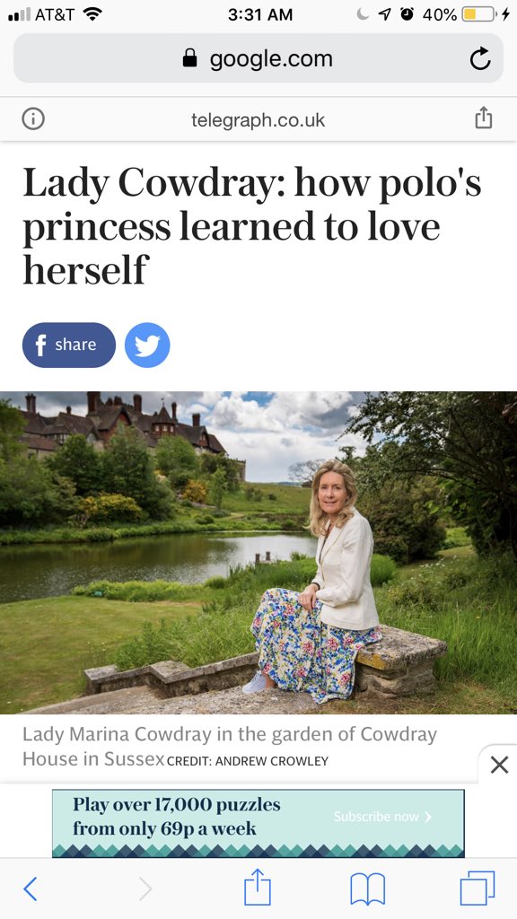The width and height of the screenshot is (517, 919).
Task: Open Safari share sheet in bottom toolbar
Action: click(x=258, y=887)
